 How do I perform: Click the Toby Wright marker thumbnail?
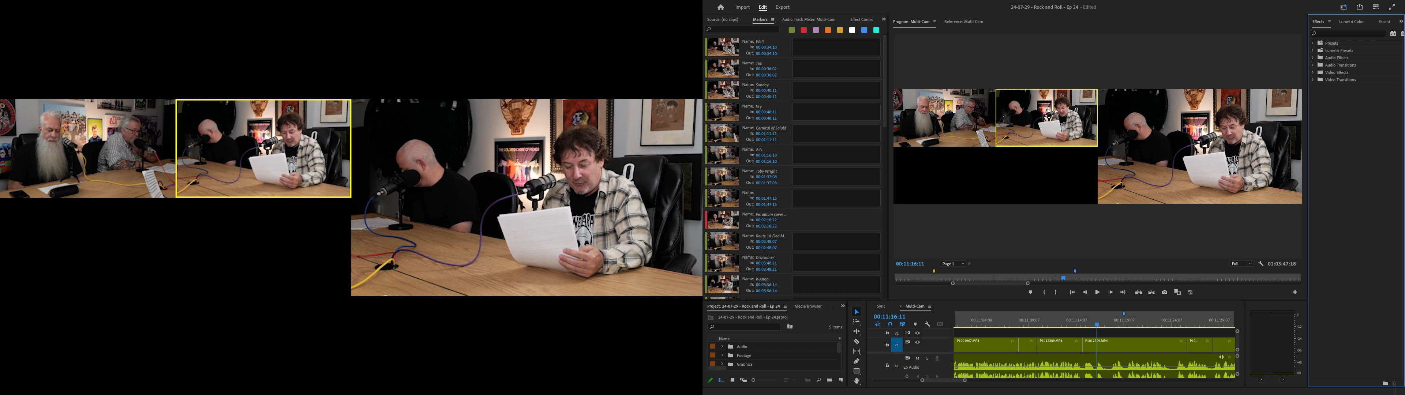tap(723, 177)
